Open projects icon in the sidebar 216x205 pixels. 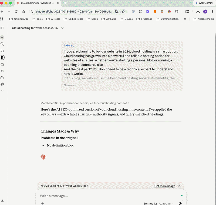pos(2,64)
